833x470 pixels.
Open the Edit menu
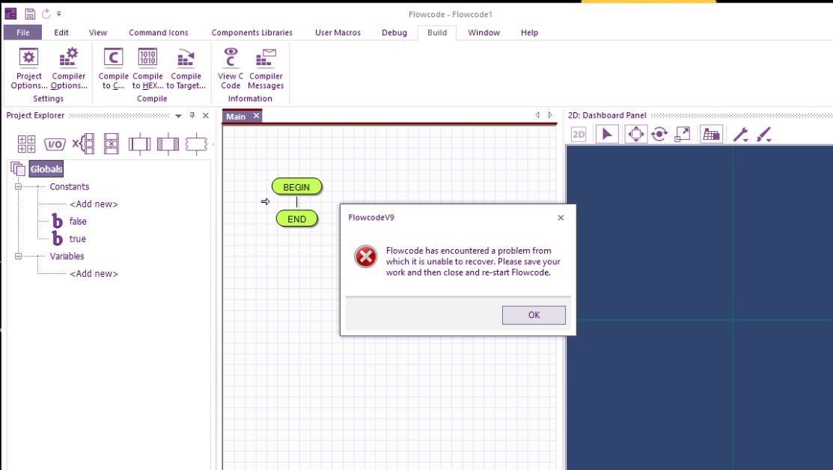pyautogui.click(x=61, y=32)
